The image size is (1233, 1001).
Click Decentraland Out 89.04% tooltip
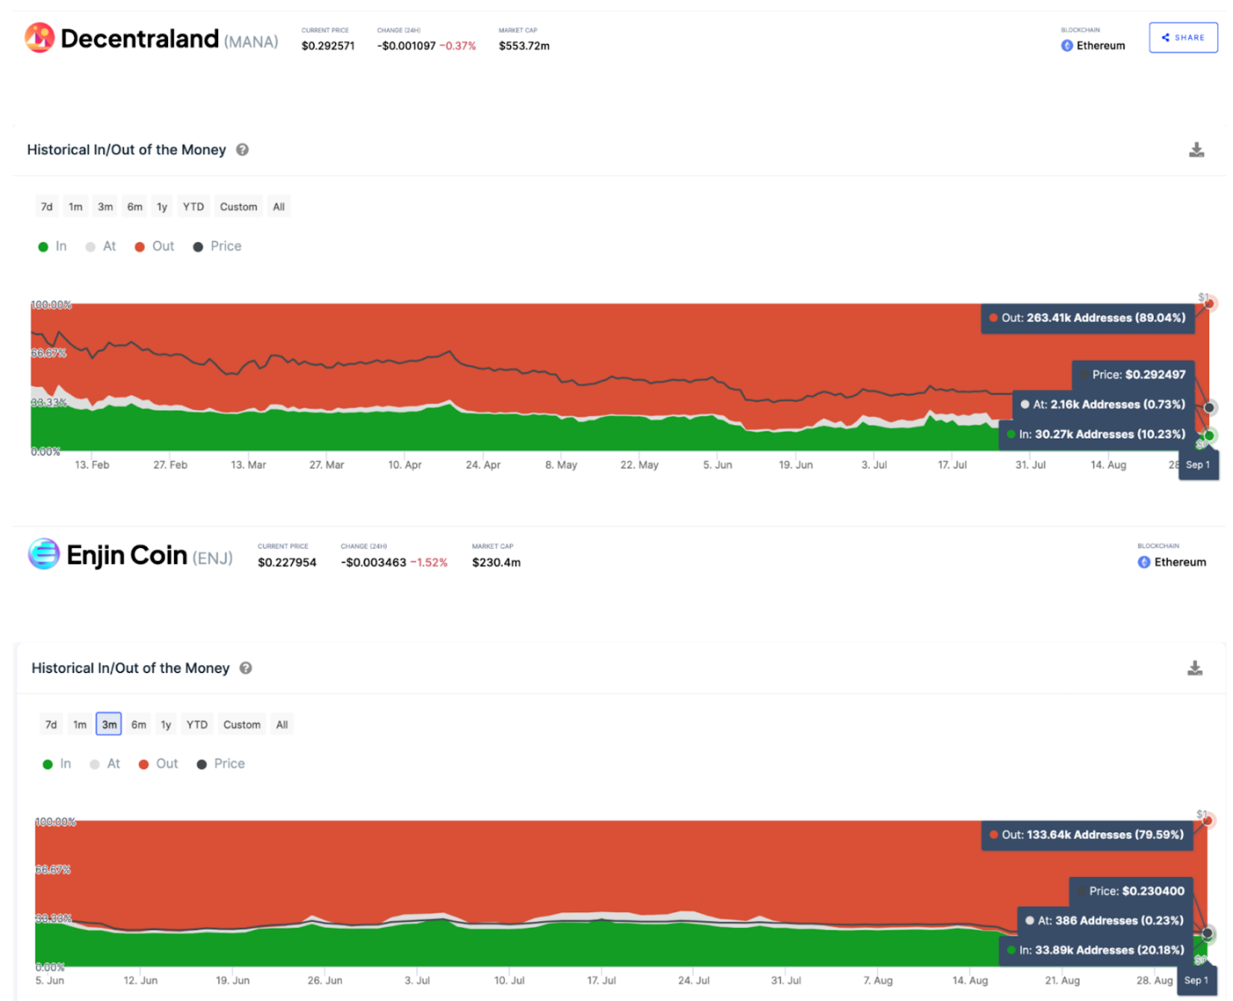pos(1087,318)
